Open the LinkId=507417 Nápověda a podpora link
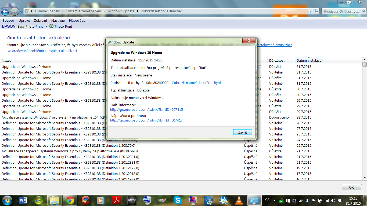Viewport: 367px width, 206px height. [146, 120]
